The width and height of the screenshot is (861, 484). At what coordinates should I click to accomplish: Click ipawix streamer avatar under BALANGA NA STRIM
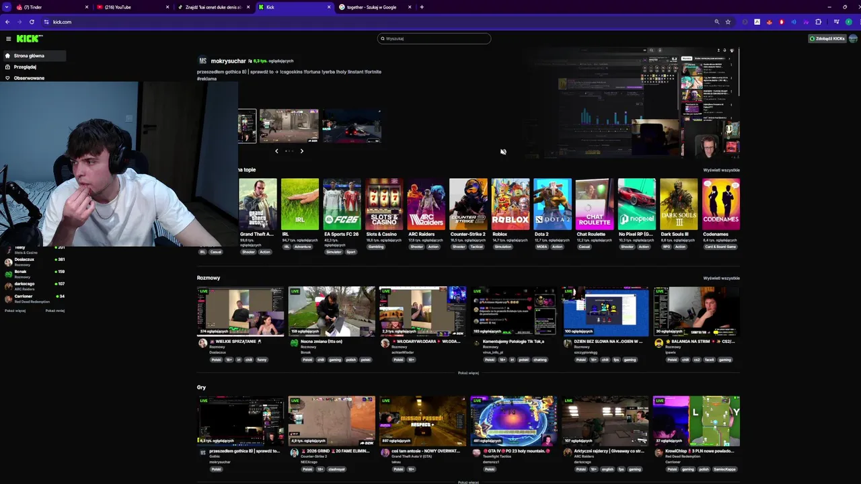(x=659, y=343)
